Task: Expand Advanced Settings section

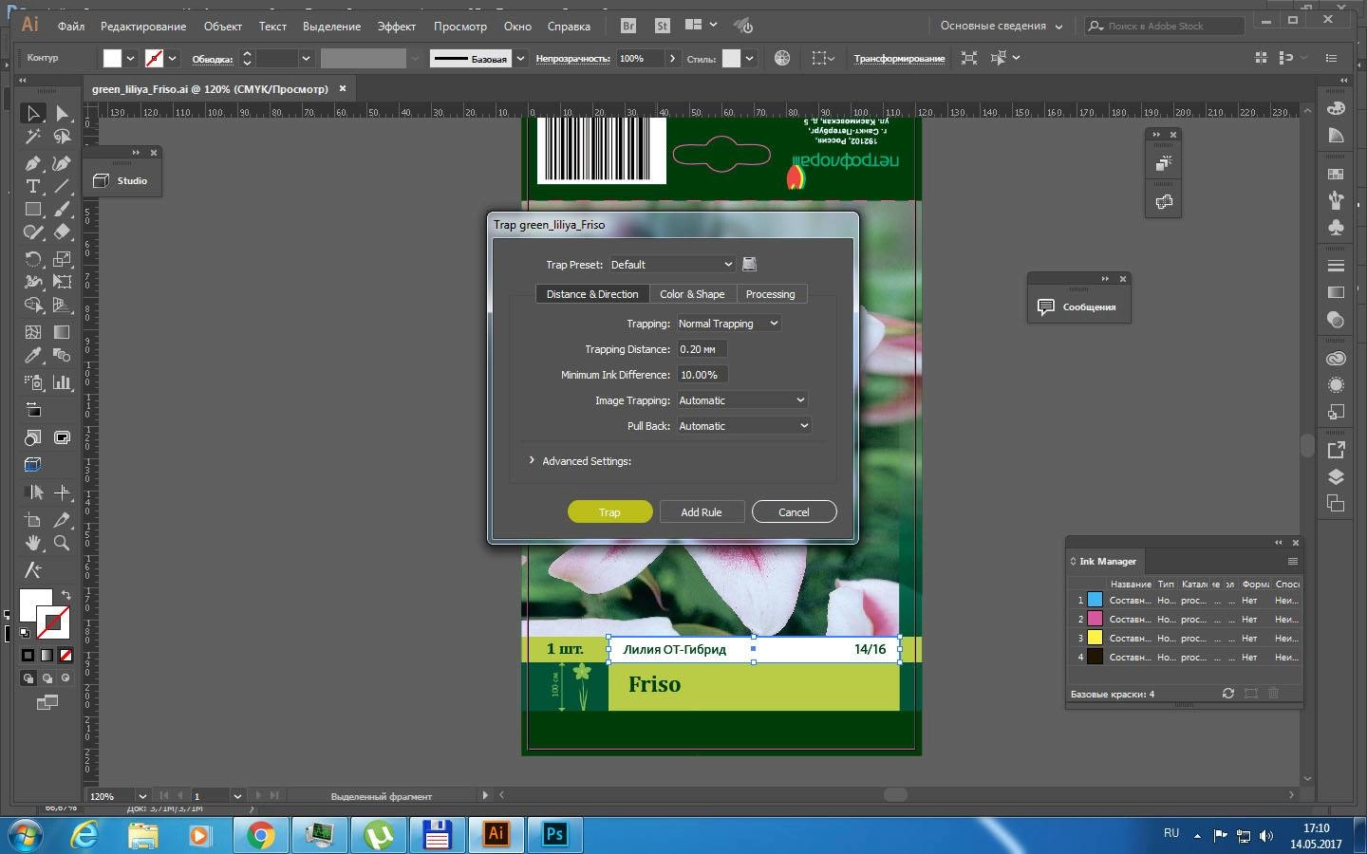Action: point(532,460)
